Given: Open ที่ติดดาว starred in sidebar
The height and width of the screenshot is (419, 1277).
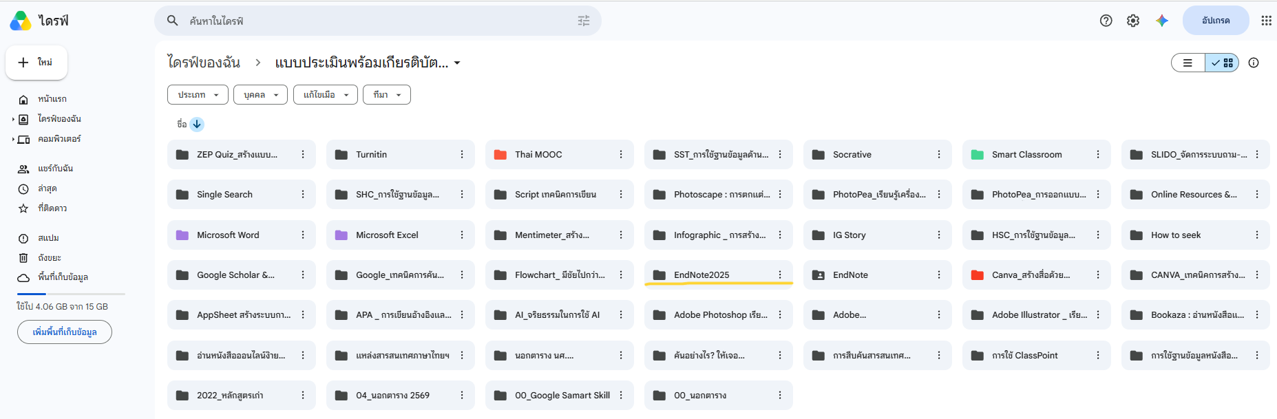Looking at the screenshot, I should [x=52, y=208].
